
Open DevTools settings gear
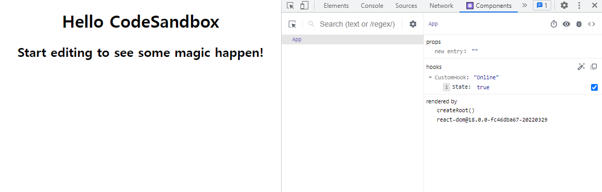(x=564, y=6)
